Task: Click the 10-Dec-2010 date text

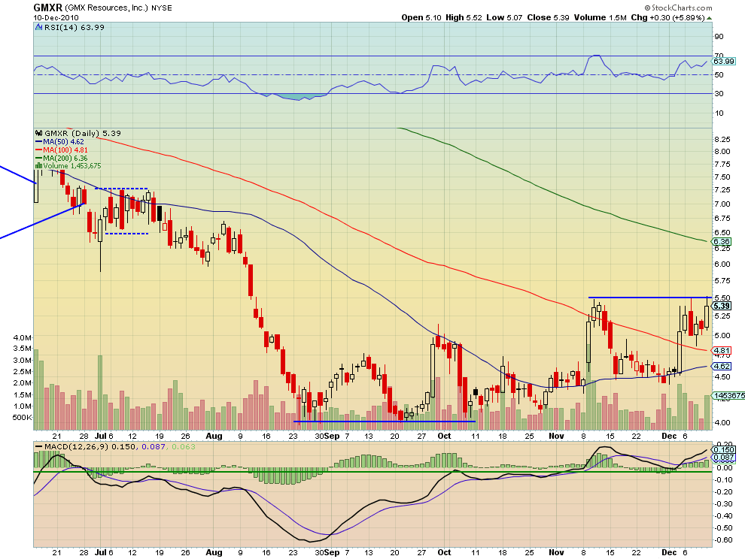Action: coord(56,17)
